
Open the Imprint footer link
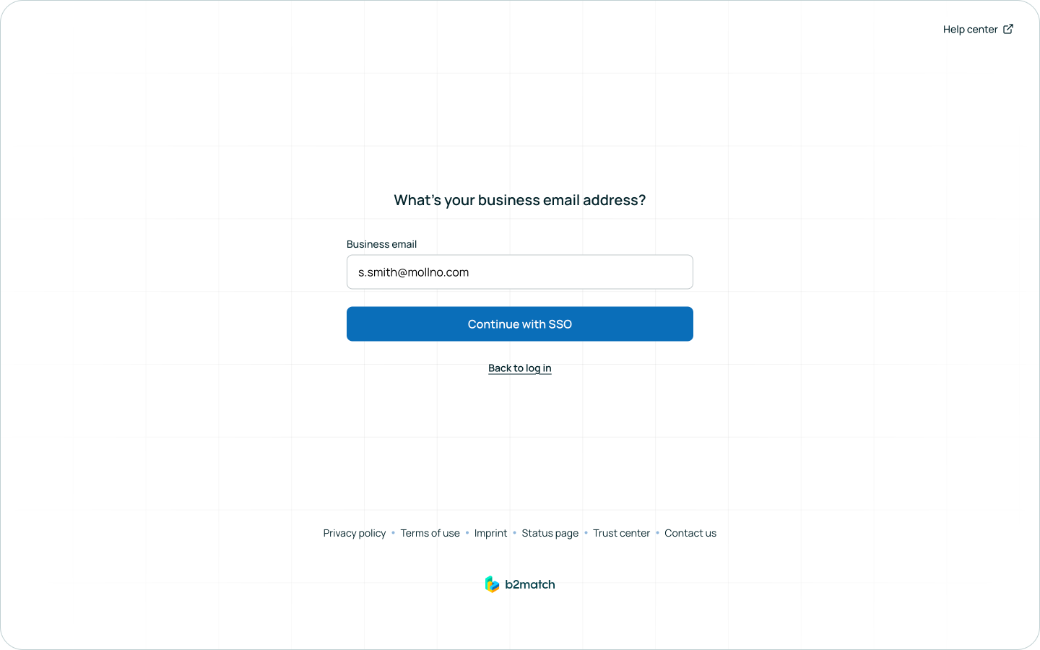491,533
